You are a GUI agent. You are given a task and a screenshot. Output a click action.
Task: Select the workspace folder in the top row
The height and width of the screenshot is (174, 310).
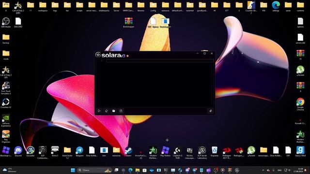43,6
